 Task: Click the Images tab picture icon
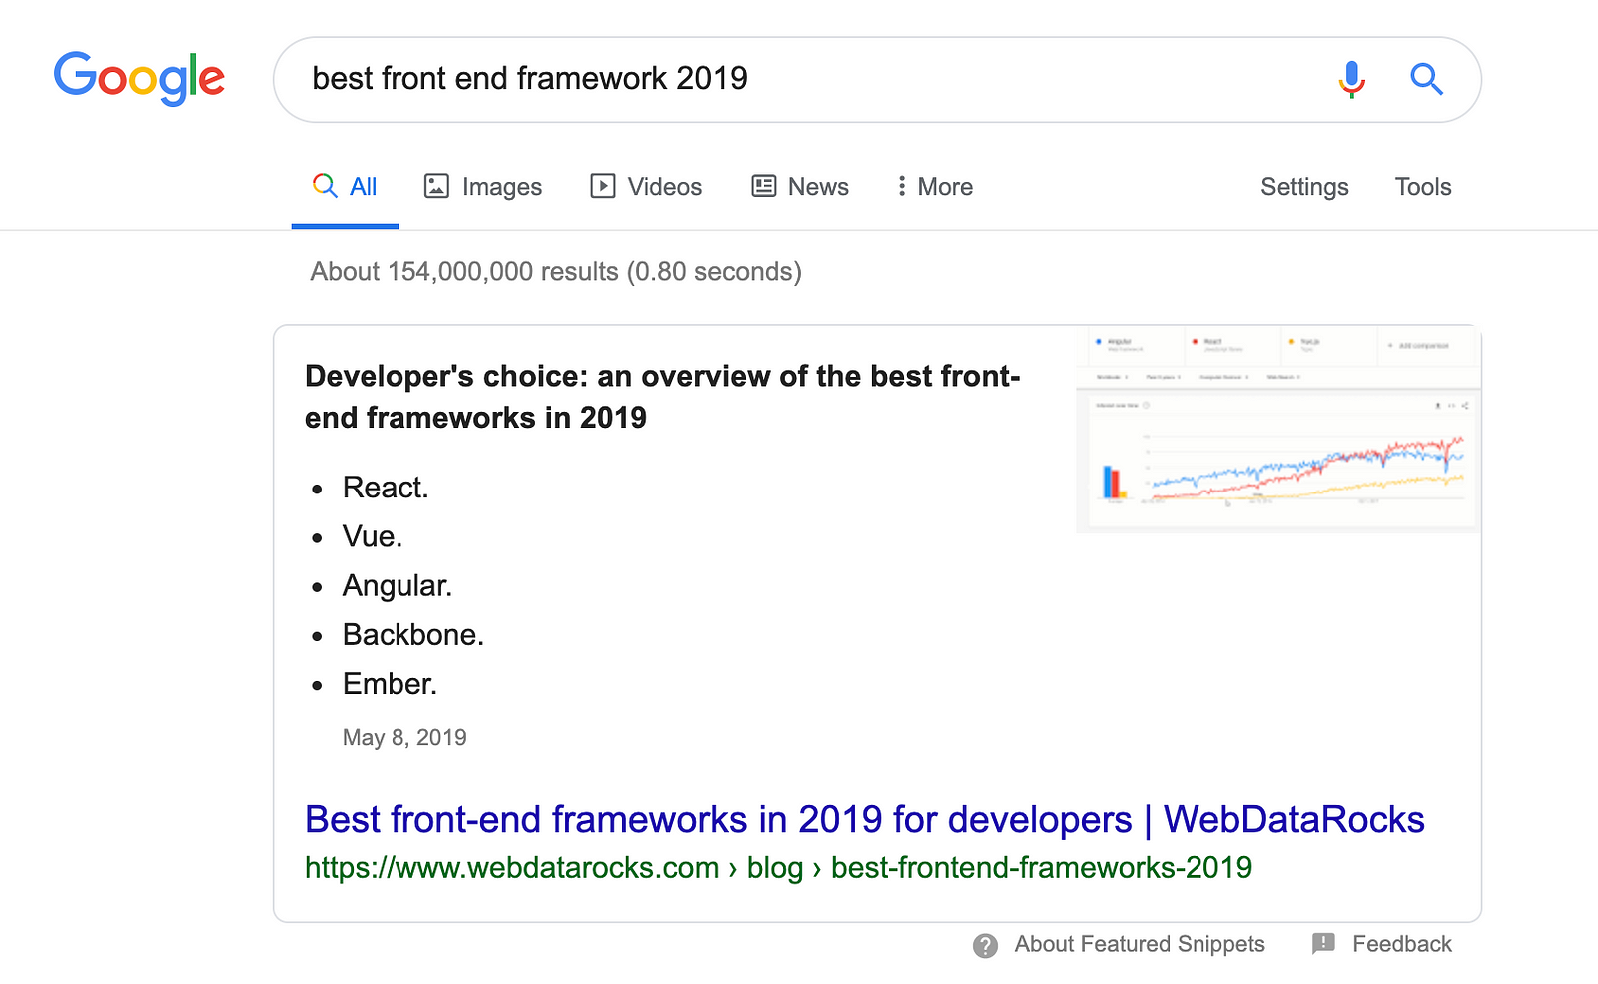436,186
